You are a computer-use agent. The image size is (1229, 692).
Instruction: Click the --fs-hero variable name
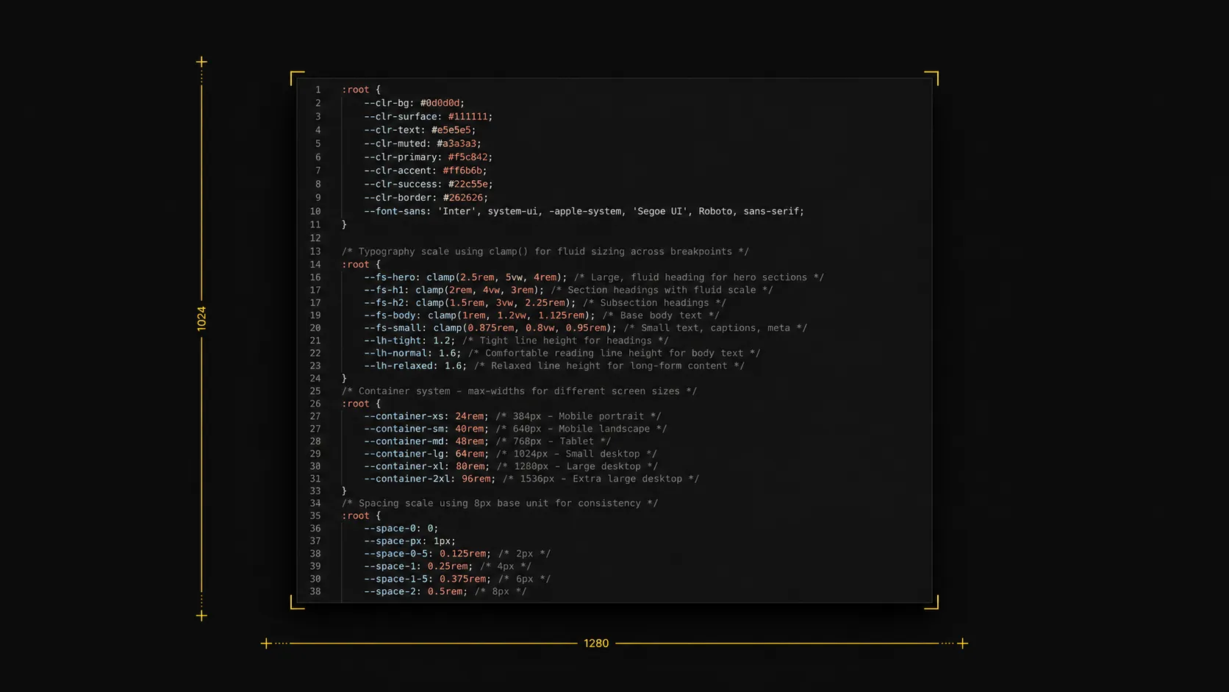[x=391, y=277]
